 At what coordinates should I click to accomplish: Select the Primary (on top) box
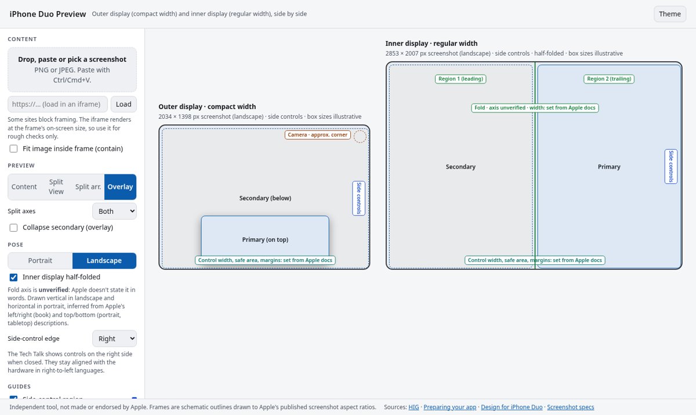265,239
